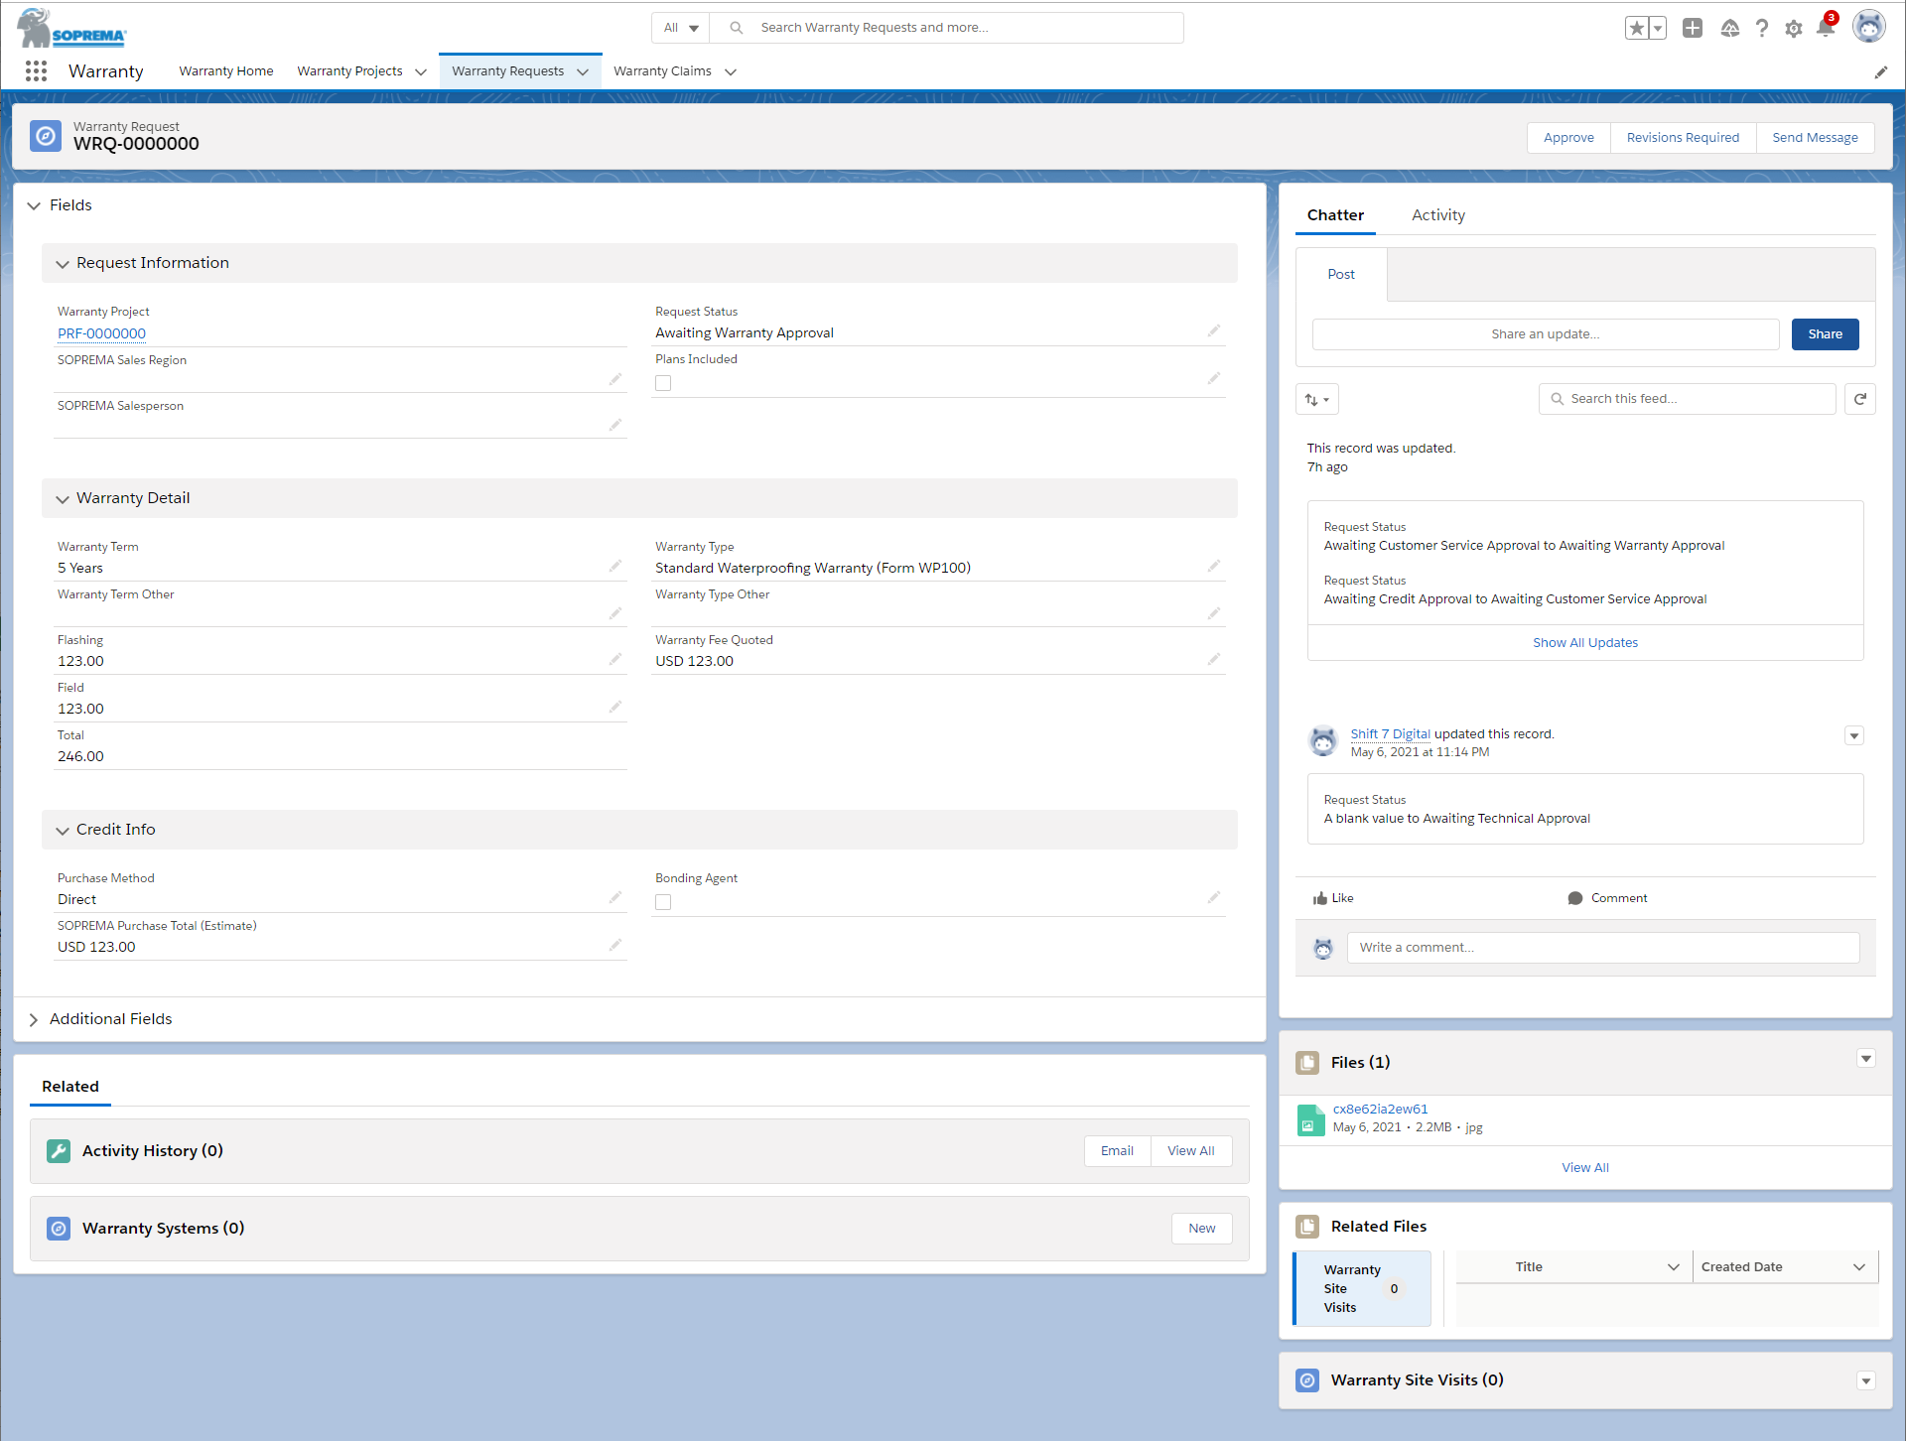The height and width of the screenshot is (1441, 1906).
Task: Go to Warranty Home tab
Action: [226, 71]
